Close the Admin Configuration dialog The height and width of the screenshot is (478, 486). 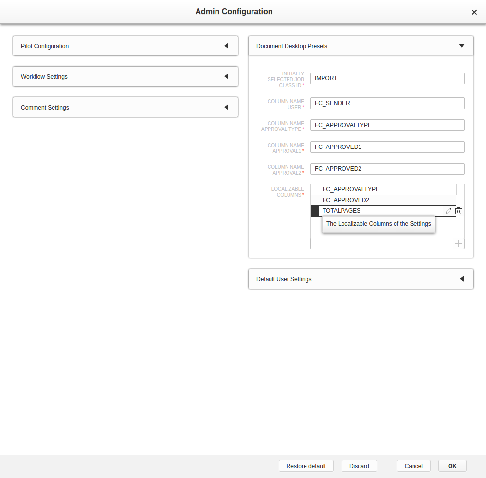pyautogui.click(x=474, y=12)
